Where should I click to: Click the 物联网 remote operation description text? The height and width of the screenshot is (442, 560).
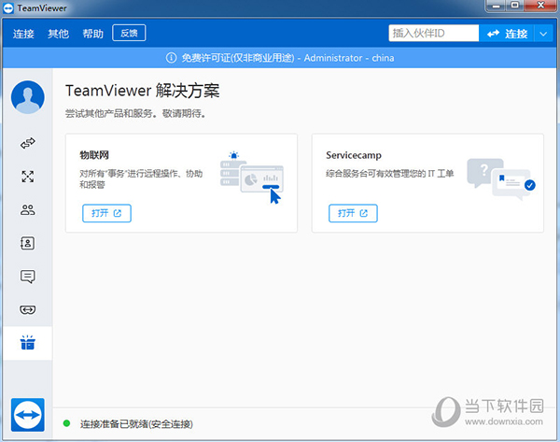pos(141,178)
